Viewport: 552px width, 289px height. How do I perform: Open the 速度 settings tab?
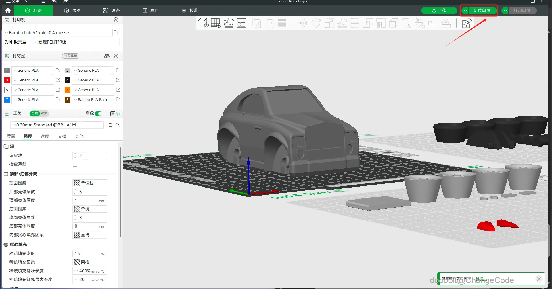pyautogui.click(x=45, y=136)
